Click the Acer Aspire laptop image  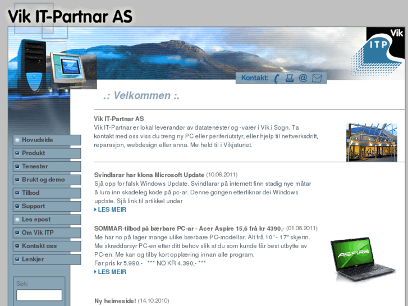pos(363,259)
